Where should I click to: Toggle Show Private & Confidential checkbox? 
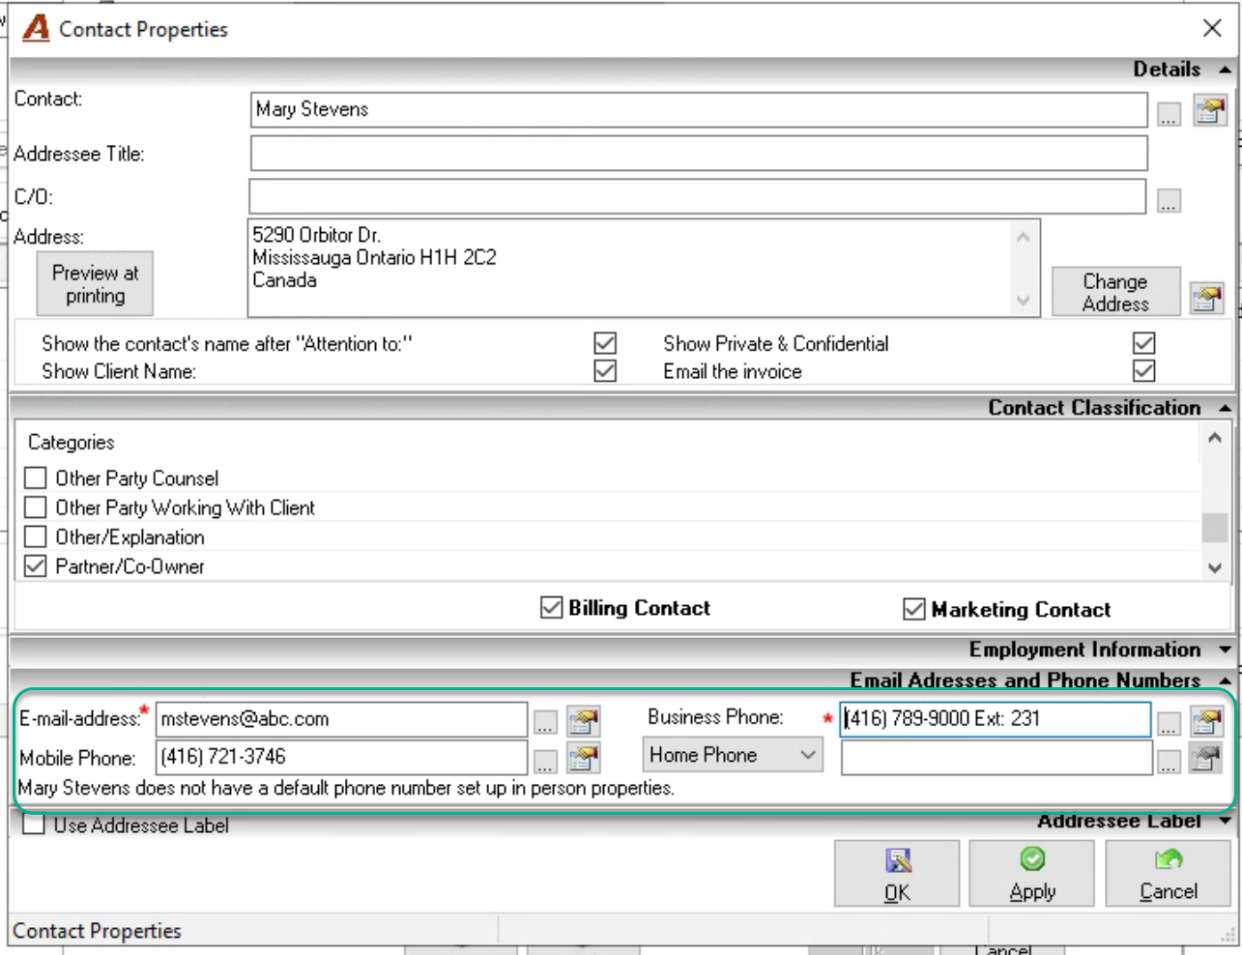click(x=1144, y=343)
